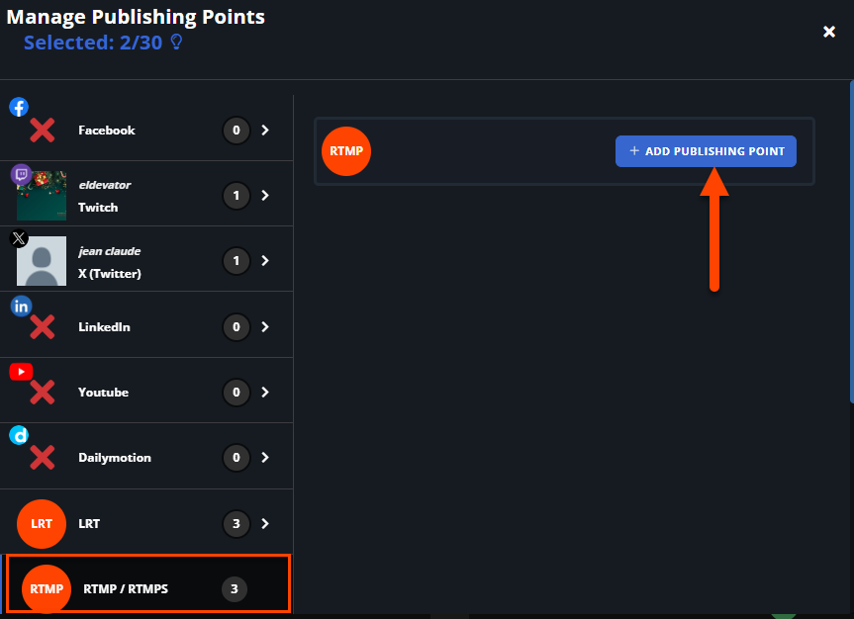
Task: Click the orange LRT circle icon
Action: click(42, 524)
